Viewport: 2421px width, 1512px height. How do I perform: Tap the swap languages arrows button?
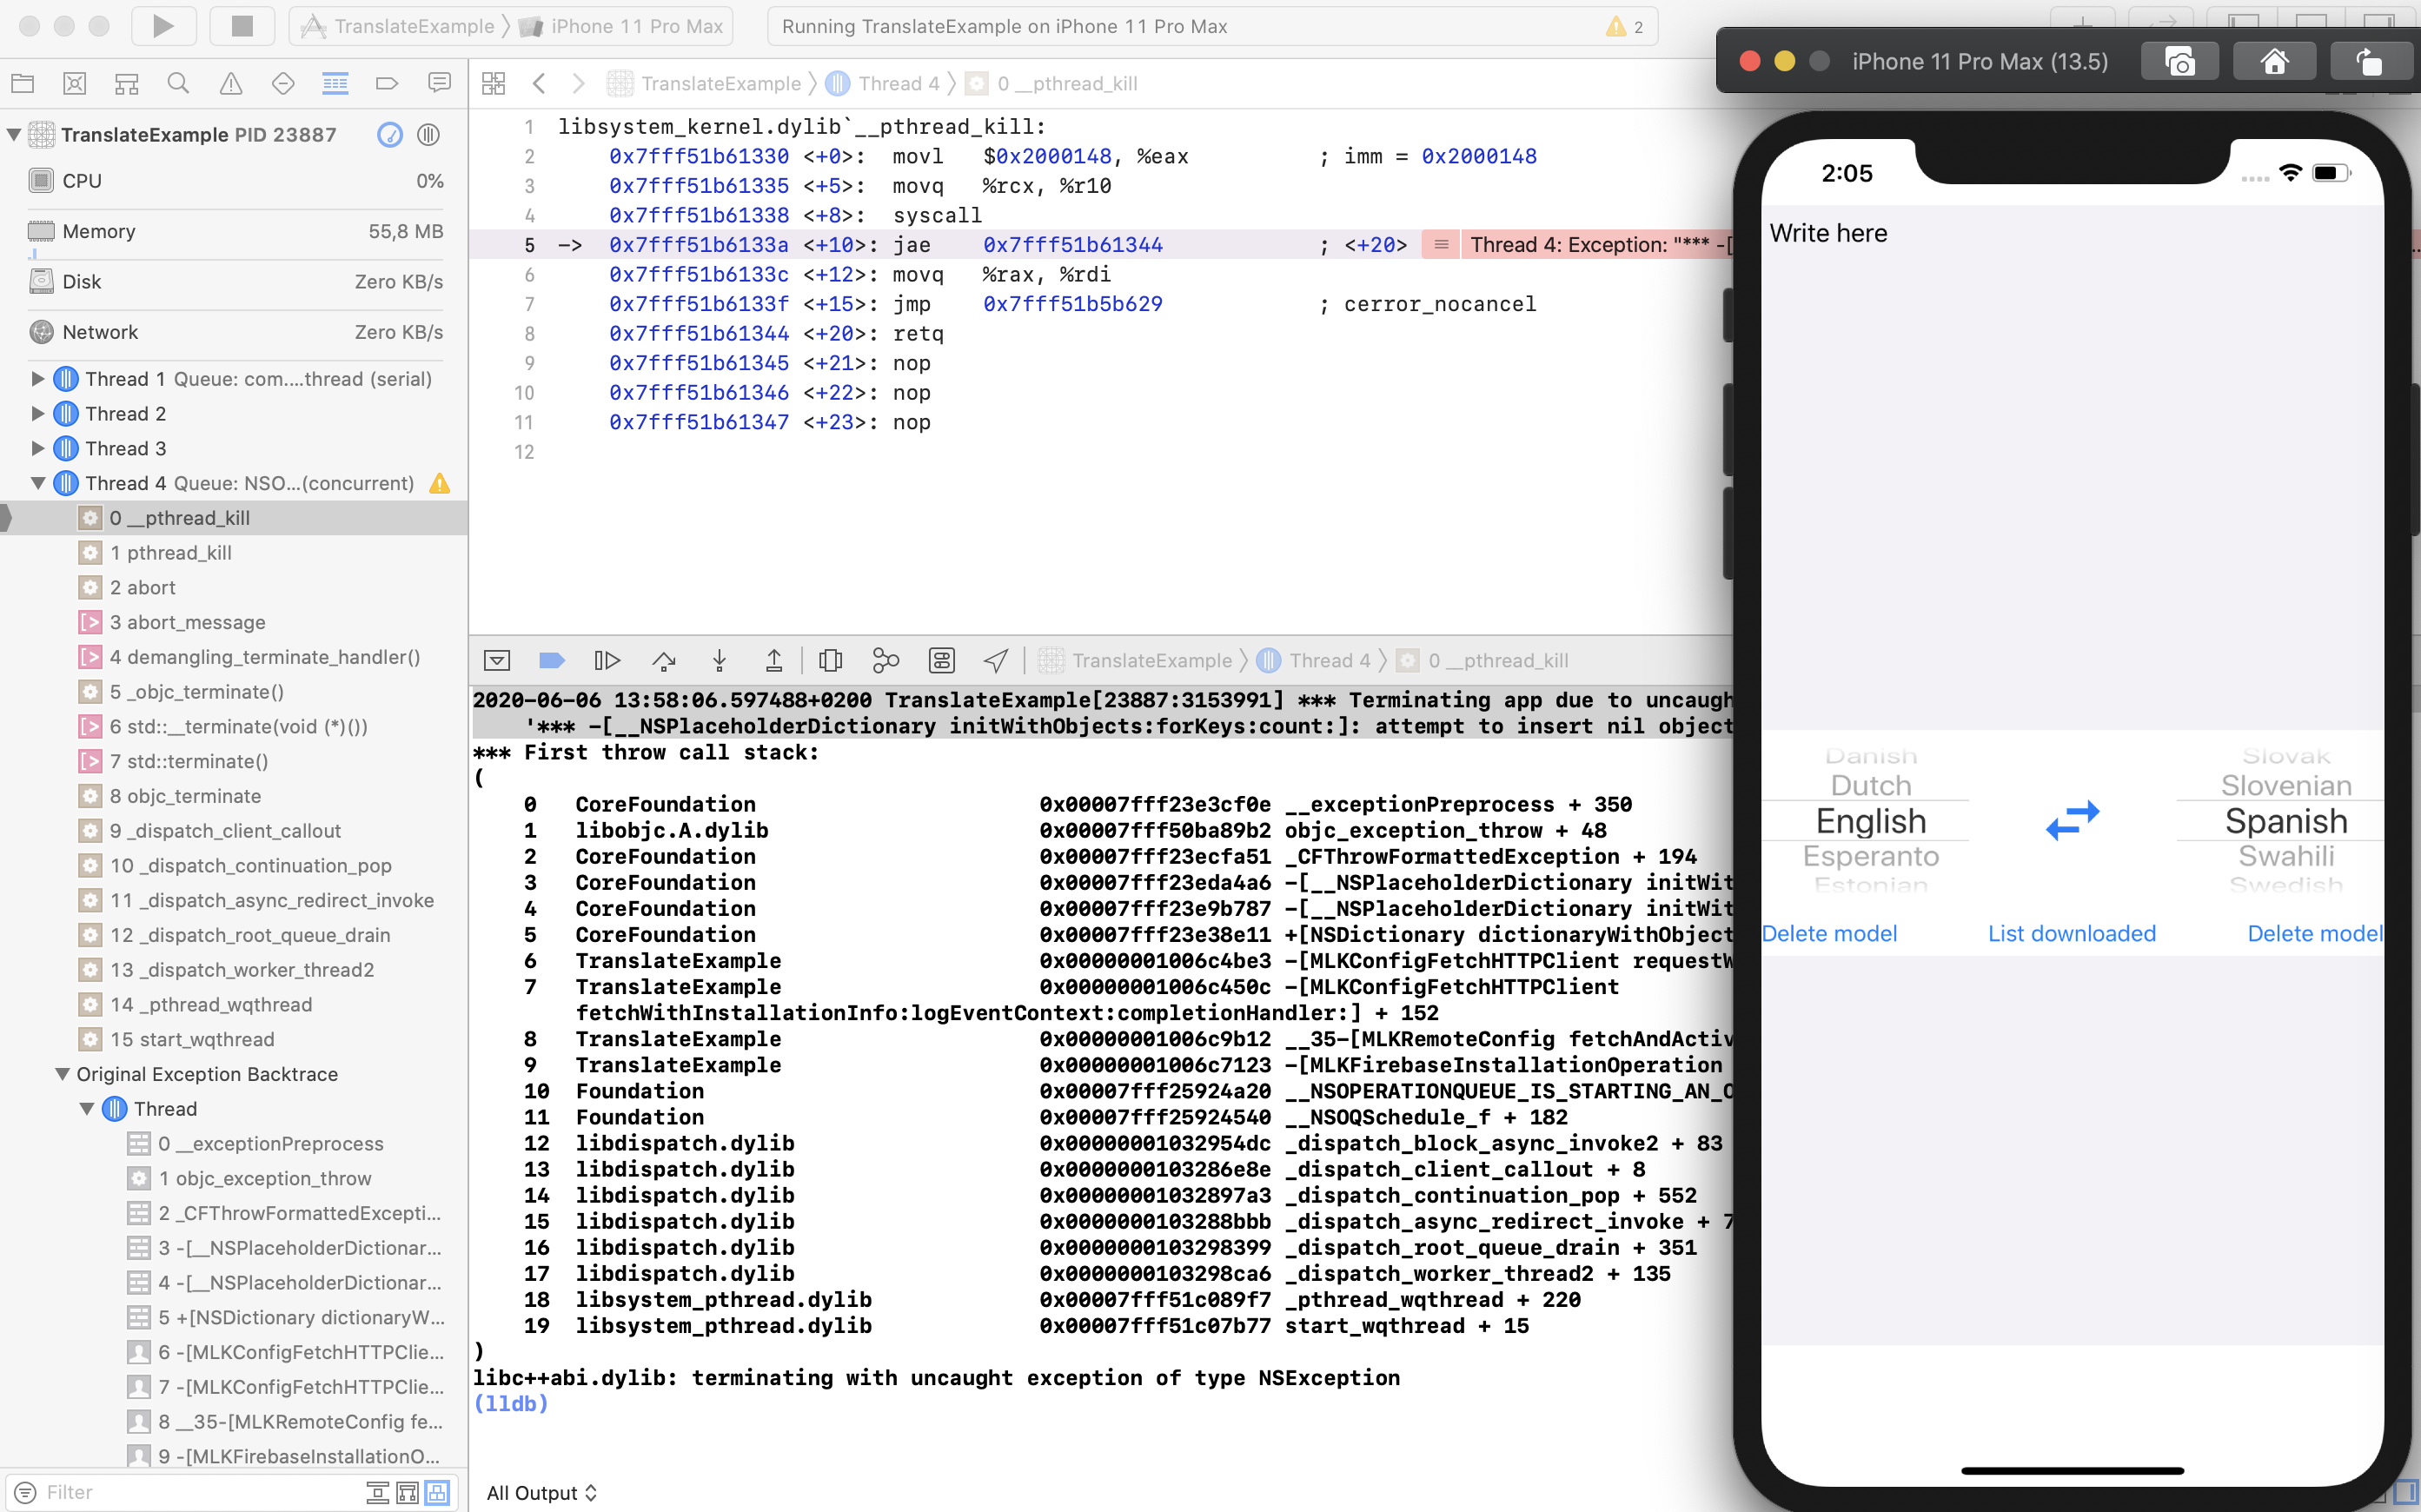click(2072, 820)
